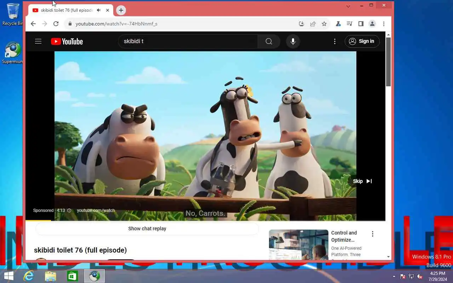Screen dimensions: 453x283
Task: Bookmark this tab with star
Action: point(324,24)
